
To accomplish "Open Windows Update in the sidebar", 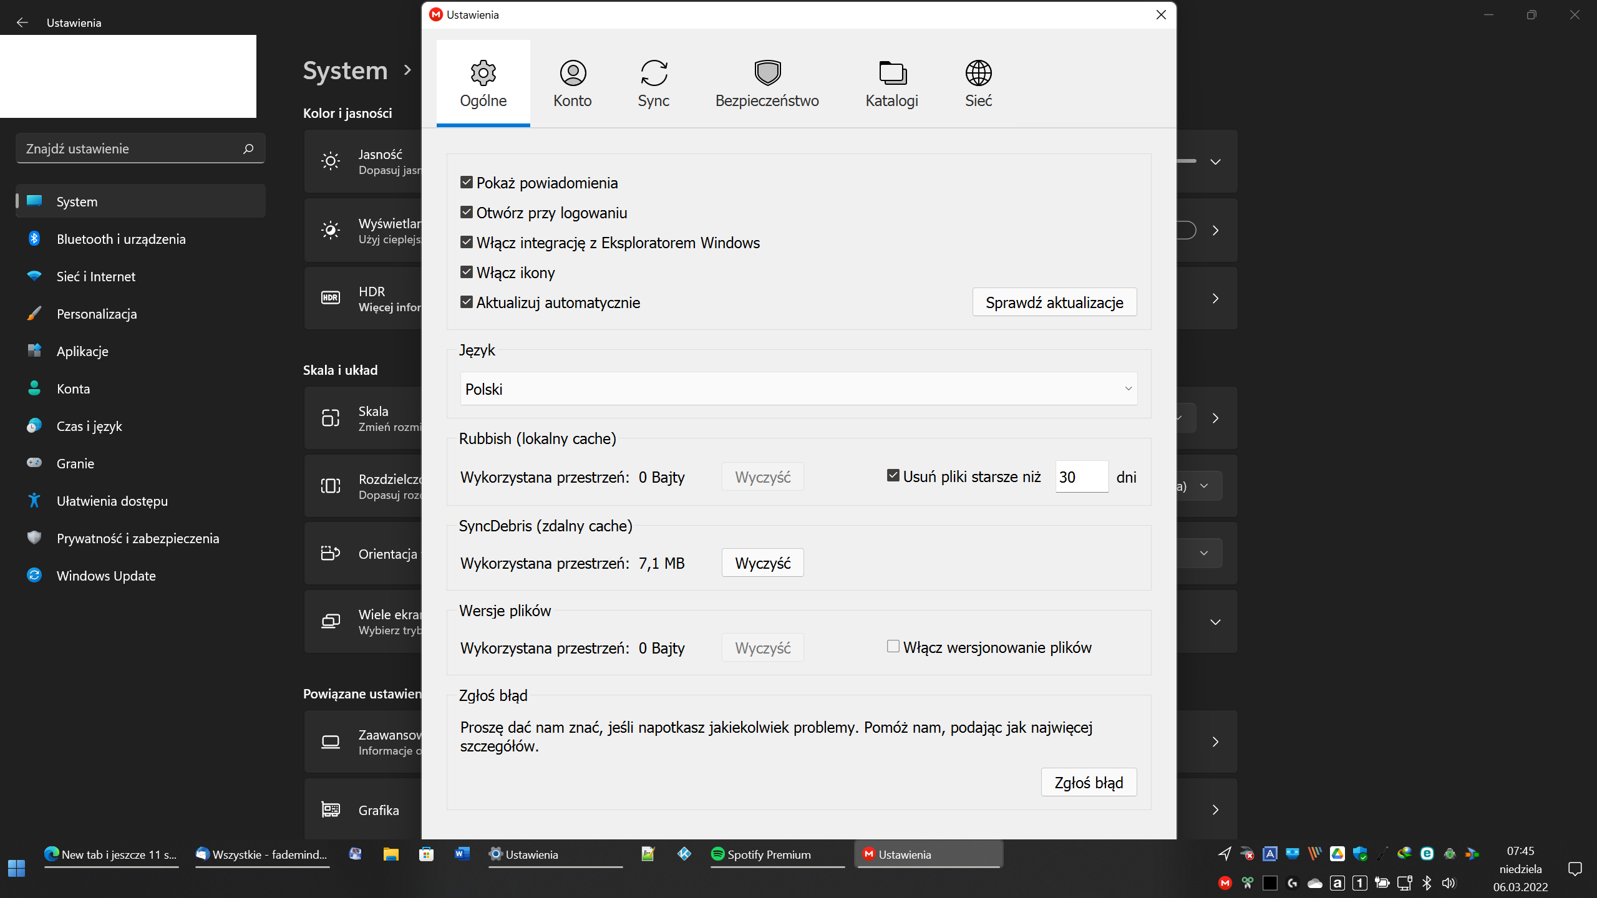I will [x=106, y=576].
